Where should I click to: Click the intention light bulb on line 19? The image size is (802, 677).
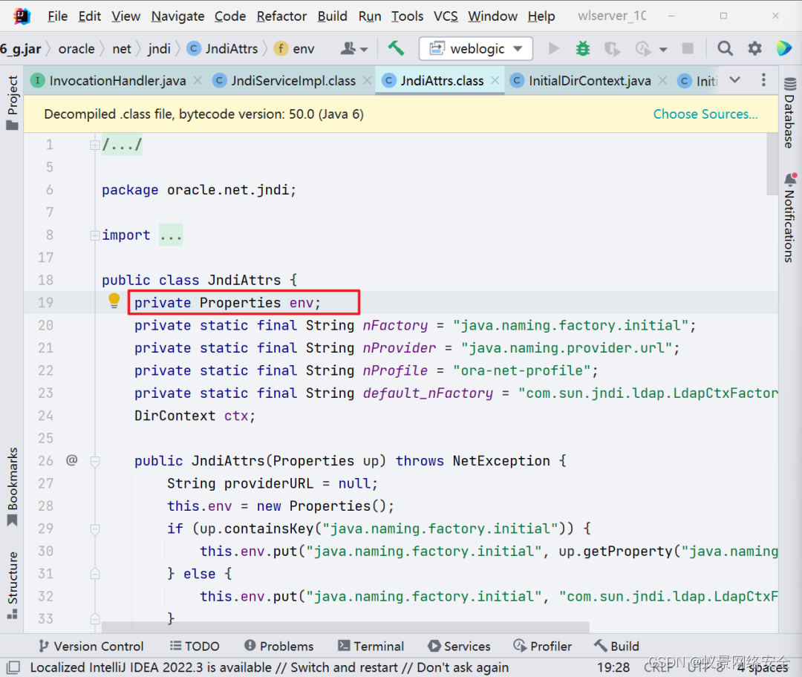(114, 301)
